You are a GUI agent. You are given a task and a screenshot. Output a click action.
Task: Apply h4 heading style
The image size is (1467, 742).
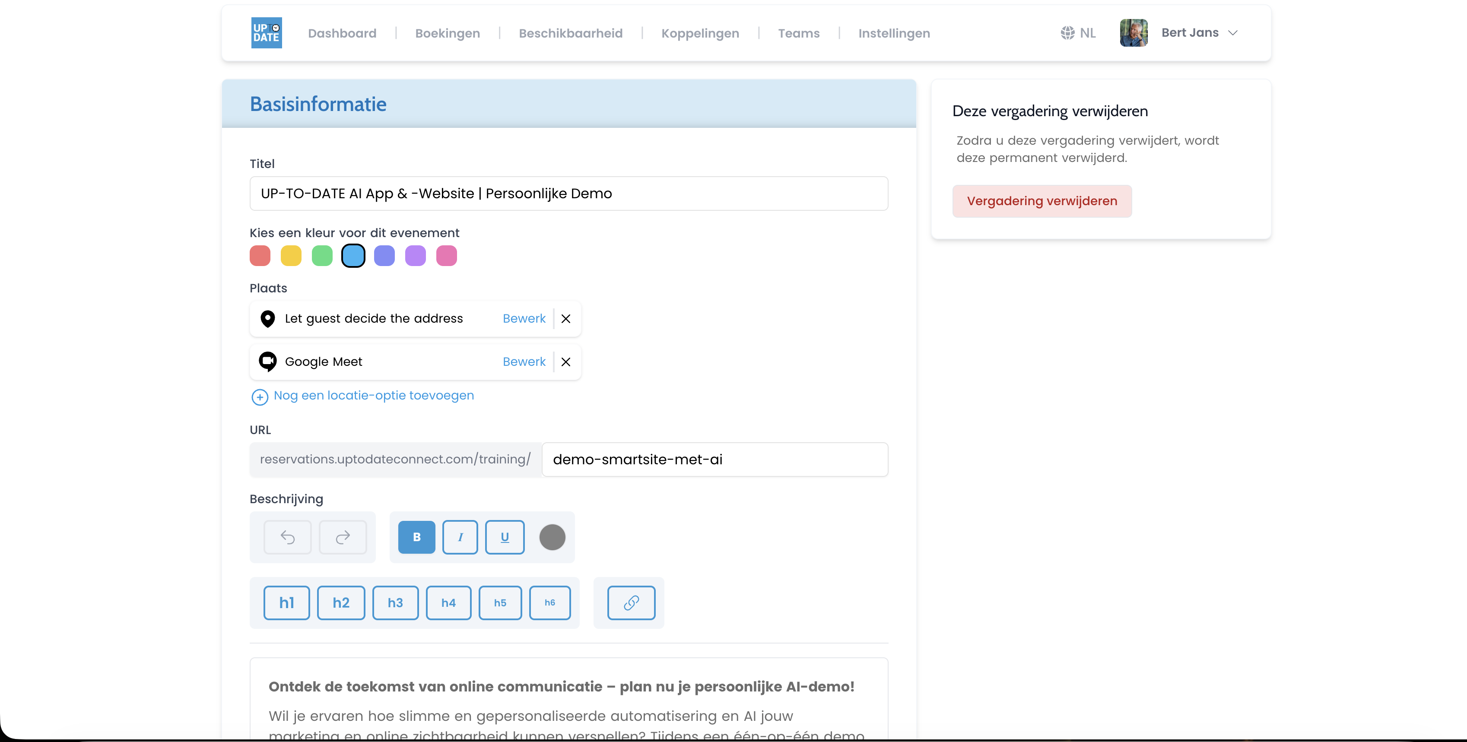(x=448, y=602)
